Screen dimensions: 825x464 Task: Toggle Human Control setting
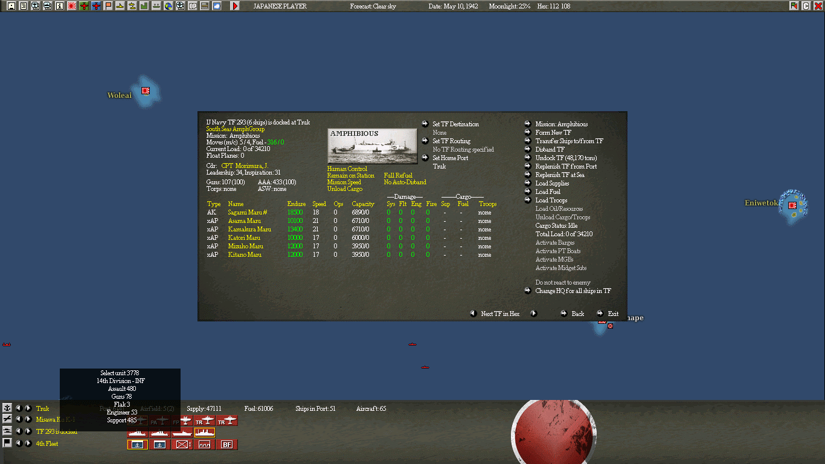347,169
